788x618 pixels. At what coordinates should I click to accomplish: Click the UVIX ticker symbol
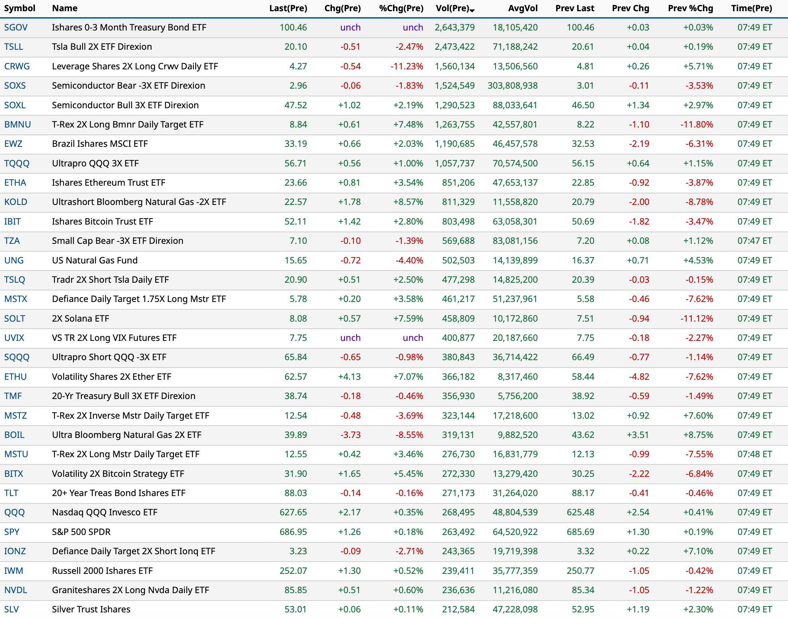pos(14,338)
